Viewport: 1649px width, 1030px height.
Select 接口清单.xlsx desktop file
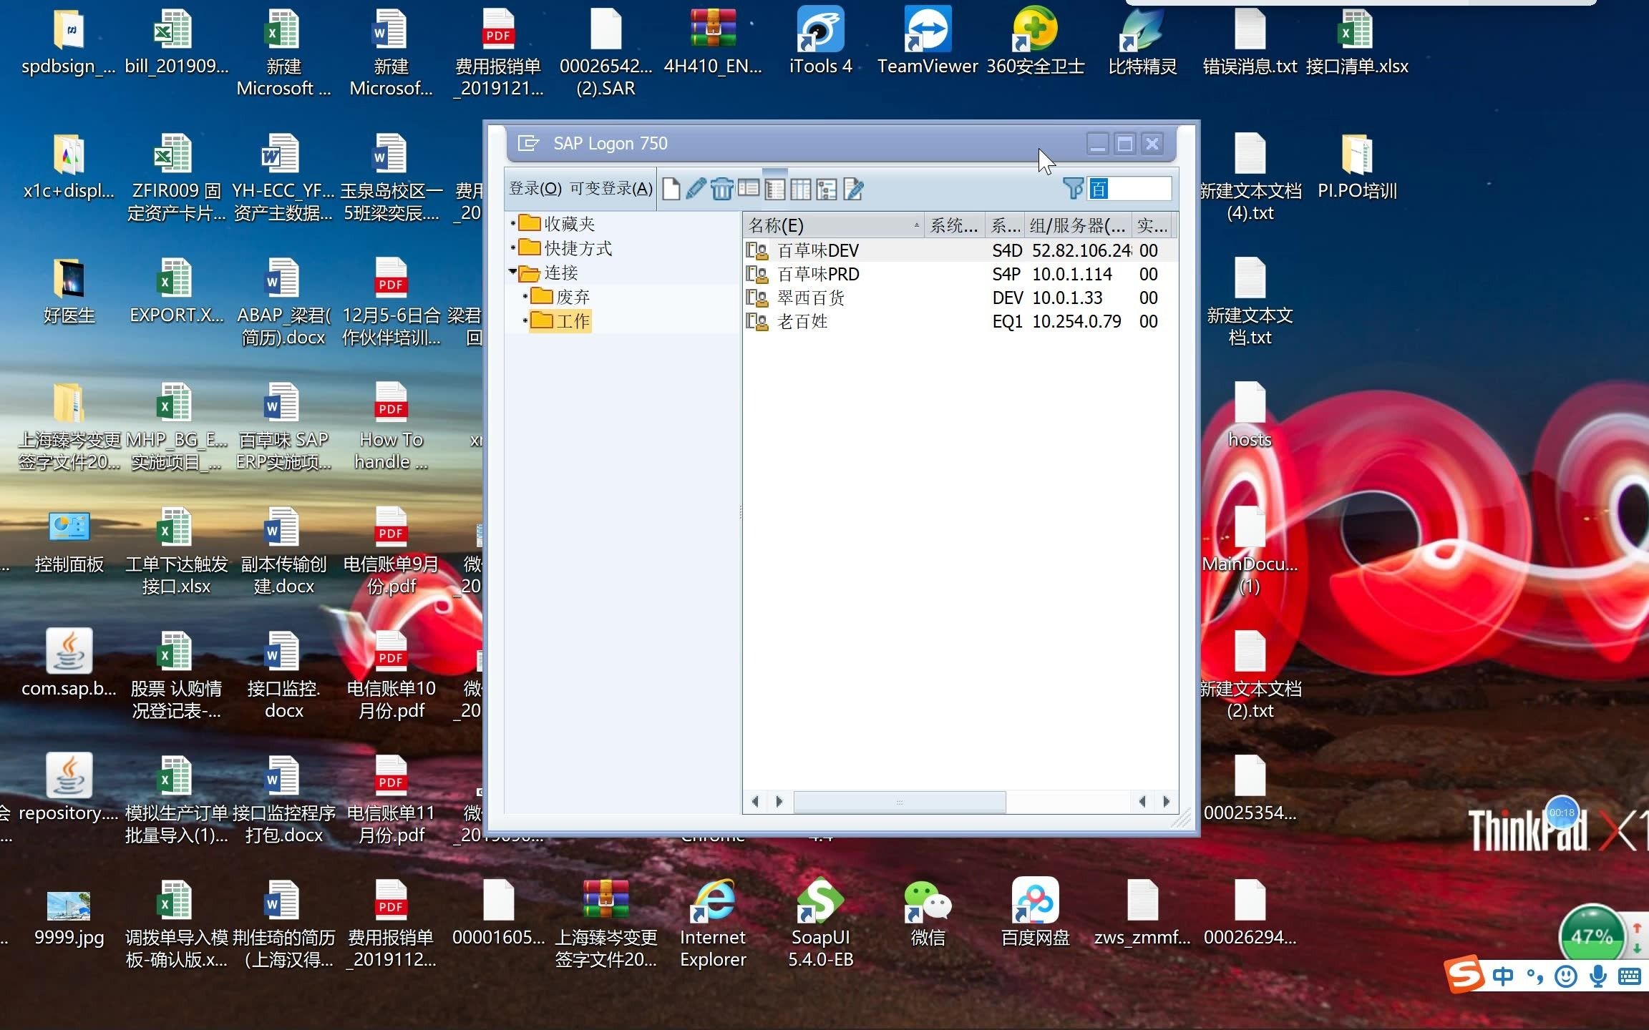click(1357, 41)
